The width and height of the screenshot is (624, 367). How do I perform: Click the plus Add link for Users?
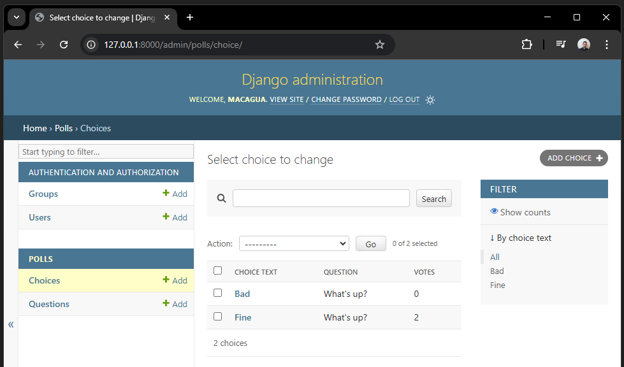tap(175, 217)
